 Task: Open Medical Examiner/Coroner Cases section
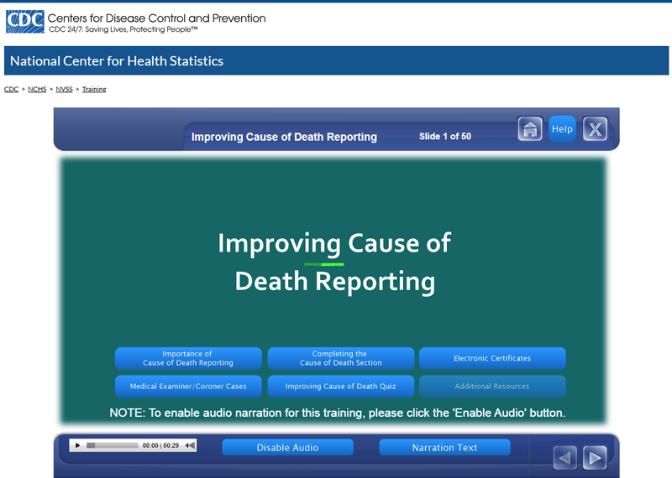coord(188,387)
